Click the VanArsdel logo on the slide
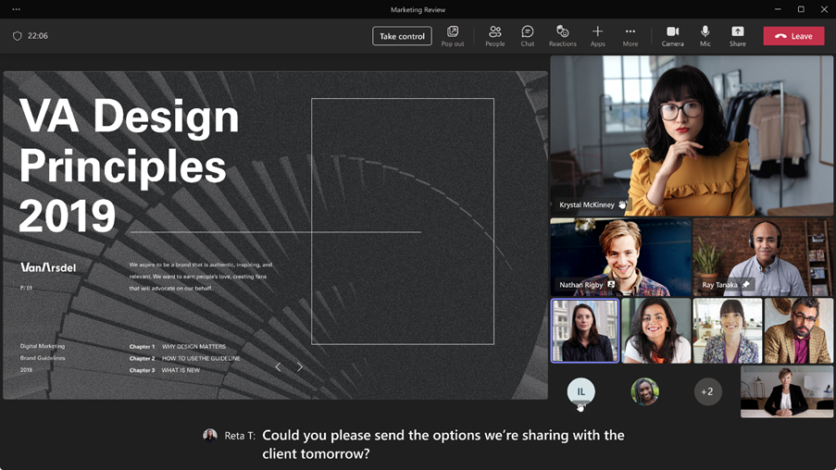The height and width of the screenshot is (470, 836). click(48, 267)
